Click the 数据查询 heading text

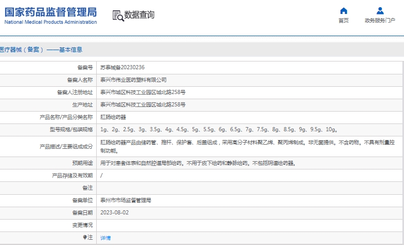[139, 15]
